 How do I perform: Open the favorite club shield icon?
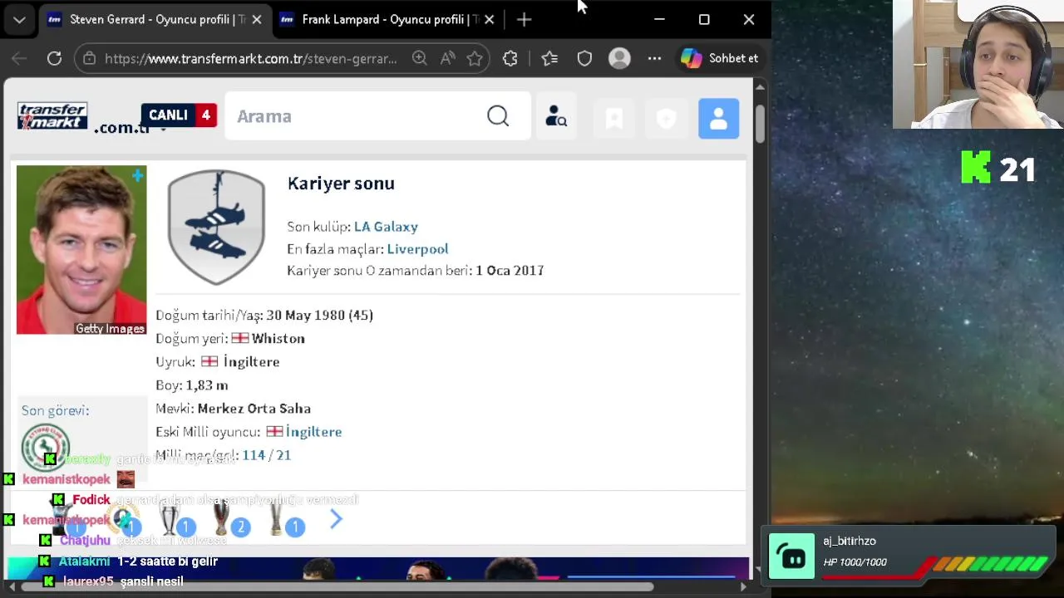[666, 119]
